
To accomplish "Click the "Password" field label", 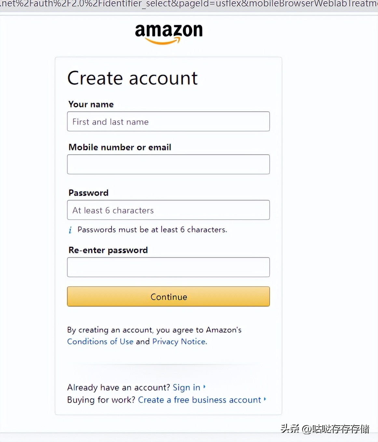I will click(x=88, y=193).
